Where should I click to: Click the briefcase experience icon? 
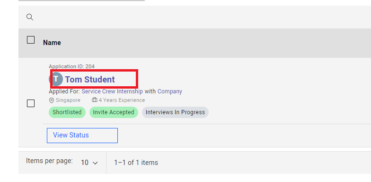point(95,100)
